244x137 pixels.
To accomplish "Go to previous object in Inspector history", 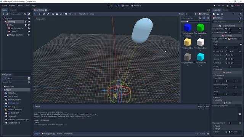I will [234, 14].
